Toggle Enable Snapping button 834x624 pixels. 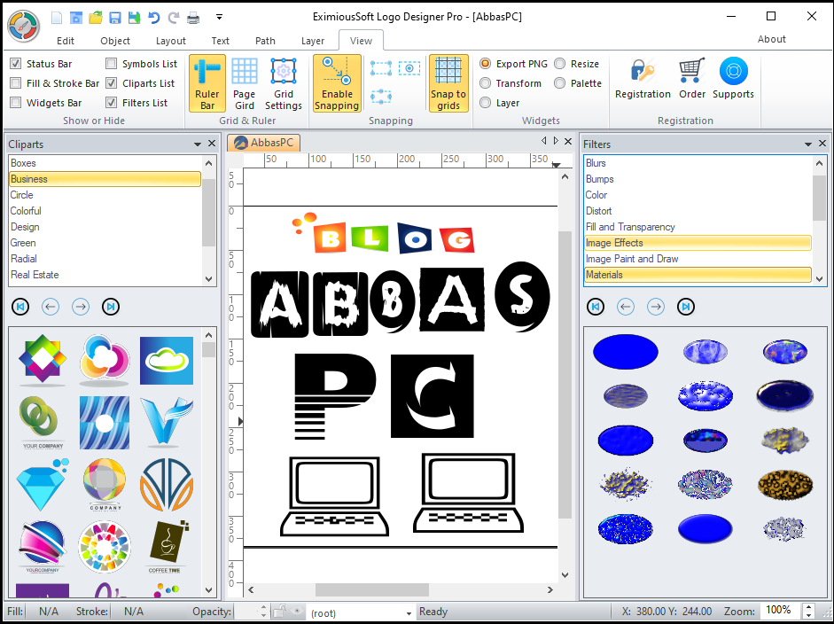click(x=337, y=83)
